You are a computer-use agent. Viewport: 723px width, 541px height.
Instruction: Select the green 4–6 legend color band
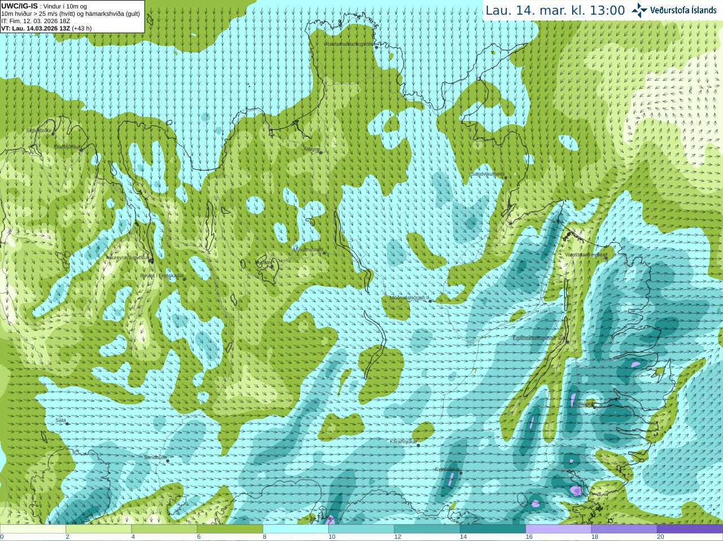click(164, 529)
